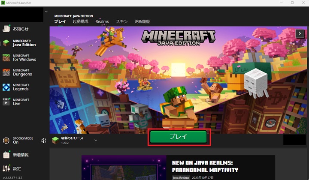The image size is (309, 180).
Task: Open Minecraft for Windows in sidebar
Action: click(19, 57)
